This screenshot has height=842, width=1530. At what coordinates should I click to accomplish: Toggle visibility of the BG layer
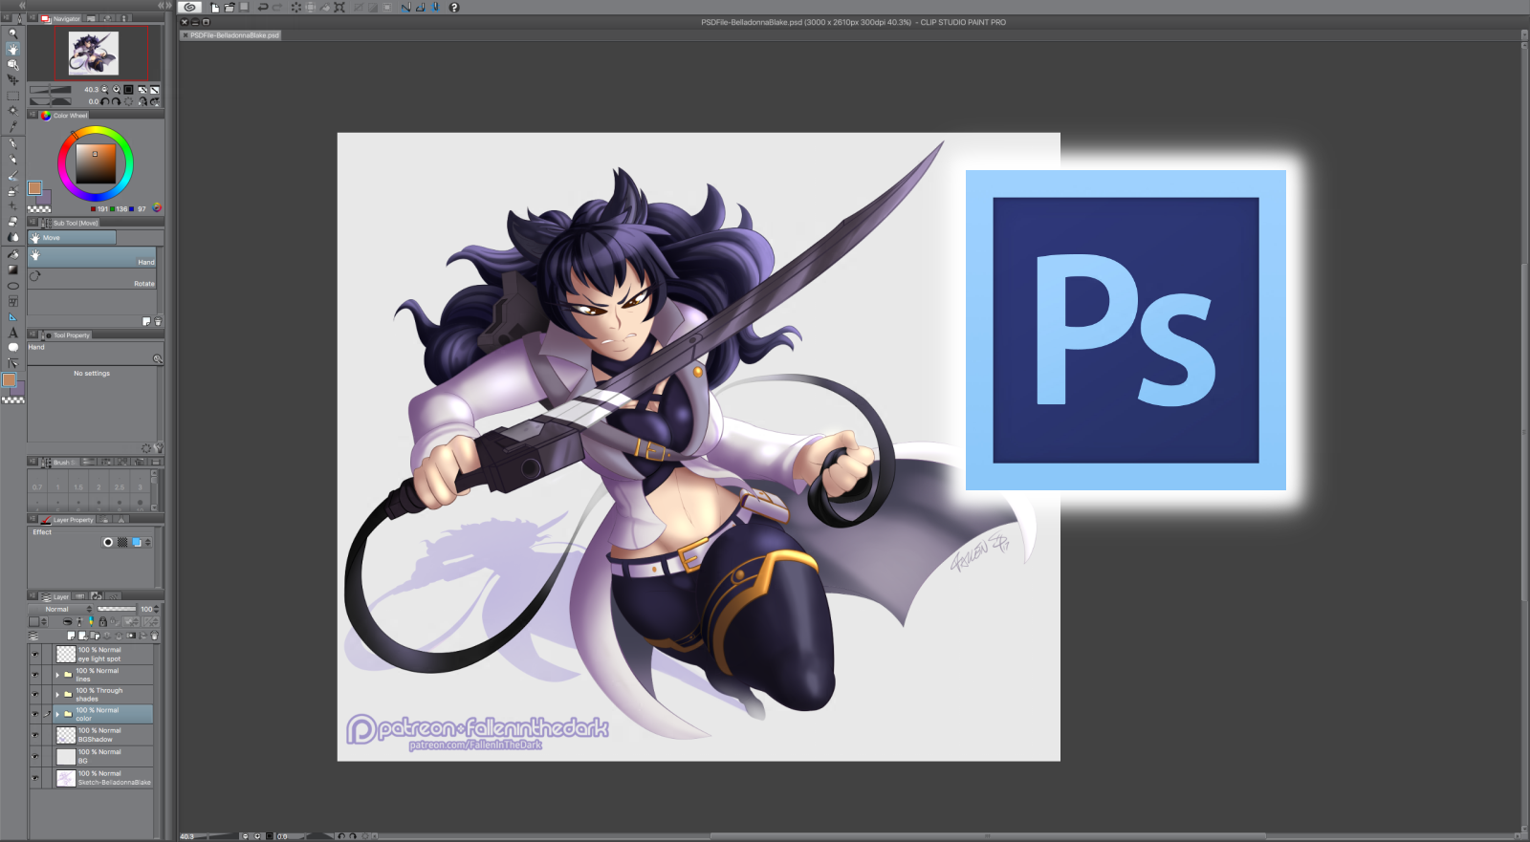pyautogui.click(x=35, y=757)
